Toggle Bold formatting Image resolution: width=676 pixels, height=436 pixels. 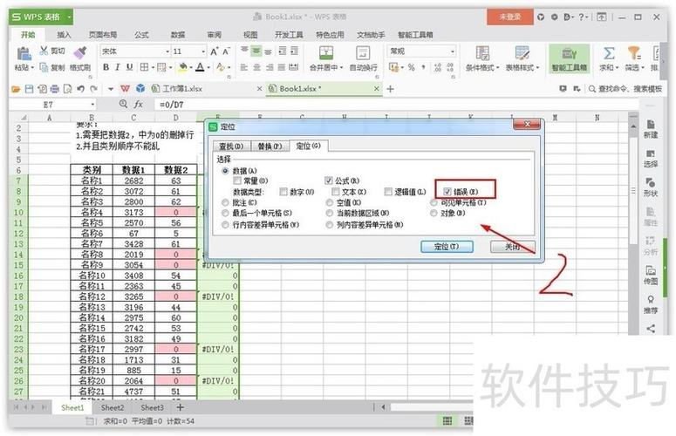click(x=106, y=67)
